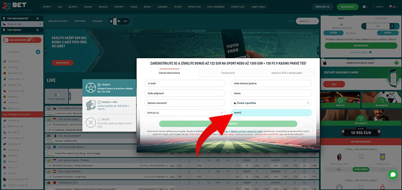Select the Kasino + Hry bonus radio option
Image resolution: width=402 pixels, height=190 pixels.
tap(99, 102)
